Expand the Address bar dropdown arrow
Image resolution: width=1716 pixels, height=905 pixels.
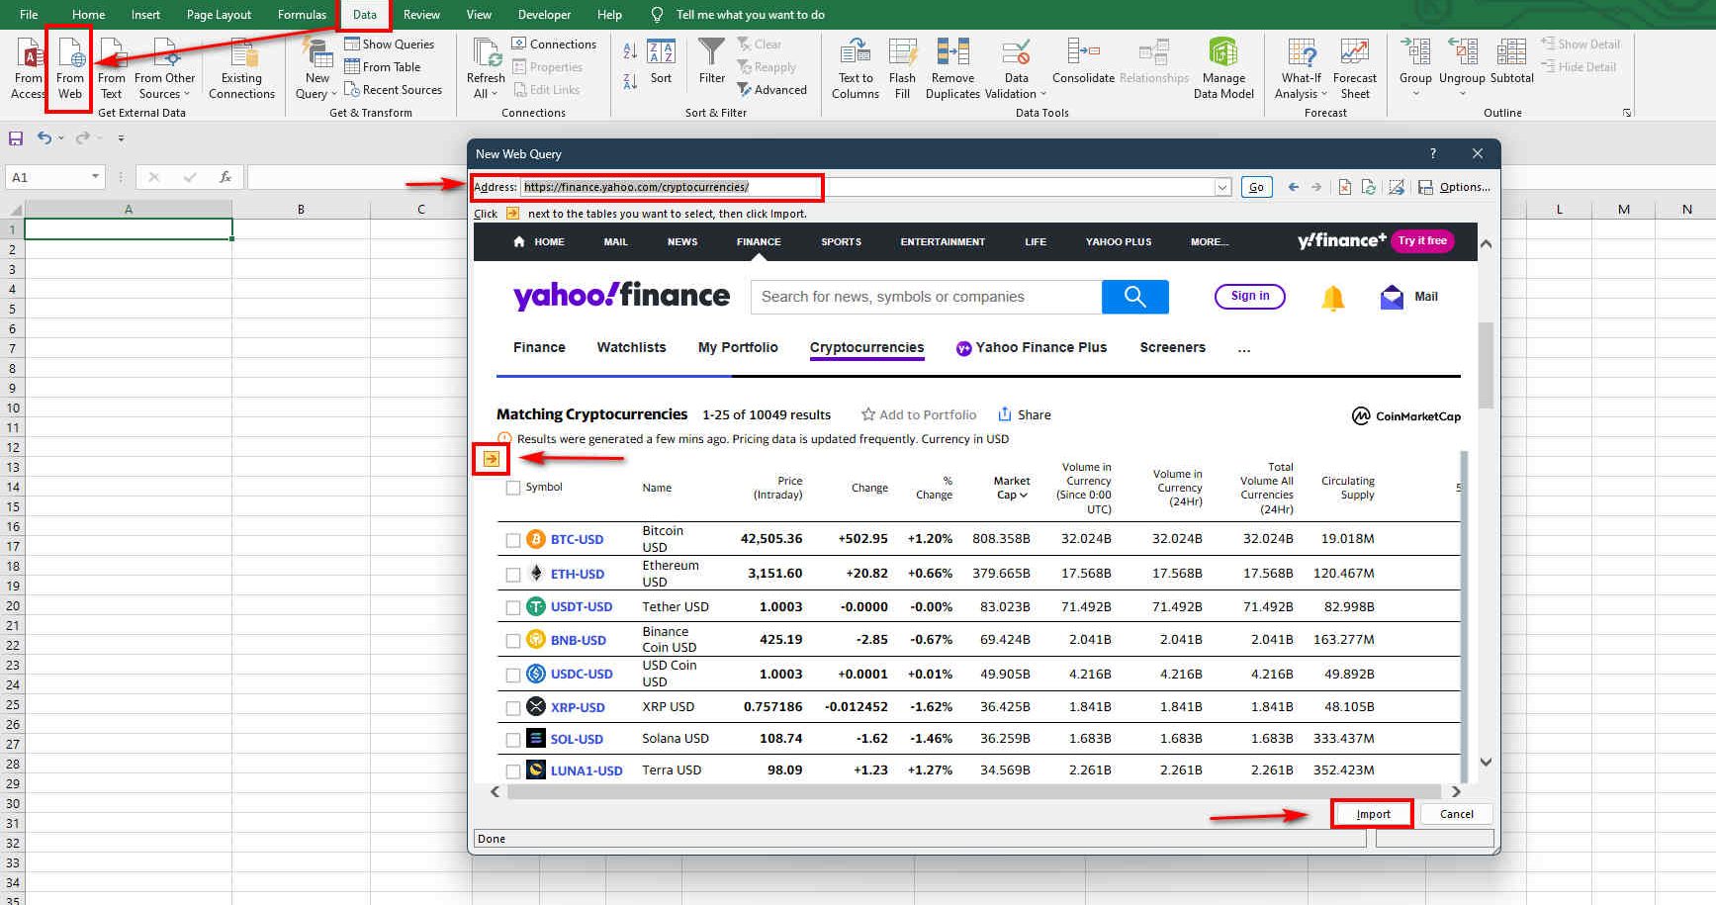pyautogui.click(x=1223, y=187)
